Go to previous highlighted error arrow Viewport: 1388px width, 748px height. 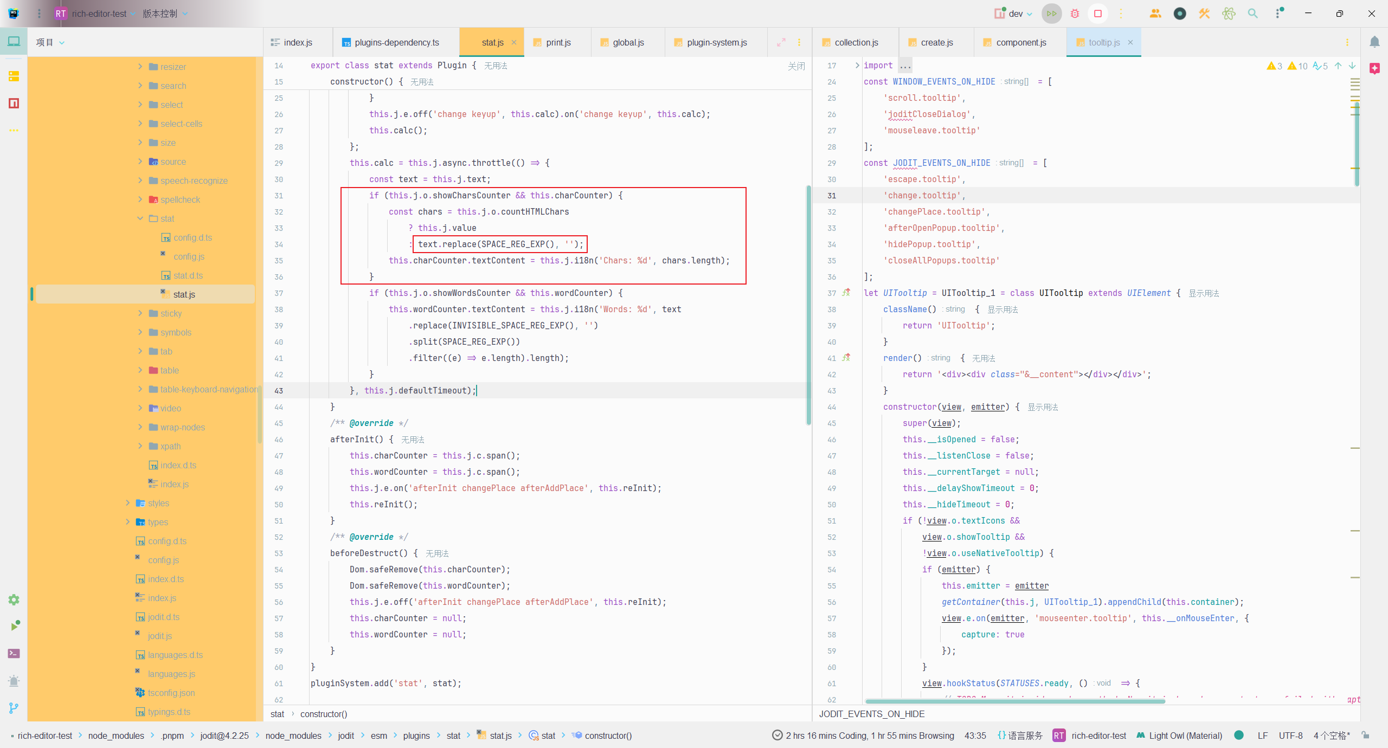pos(1338,66)
